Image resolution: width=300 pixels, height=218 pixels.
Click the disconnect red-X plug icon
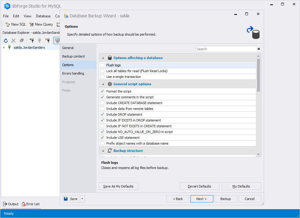click(47, 40)
